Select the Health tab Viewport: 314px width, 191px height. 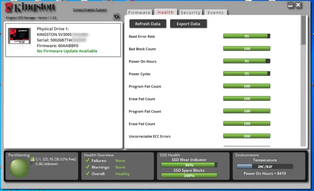click(165, 12)
